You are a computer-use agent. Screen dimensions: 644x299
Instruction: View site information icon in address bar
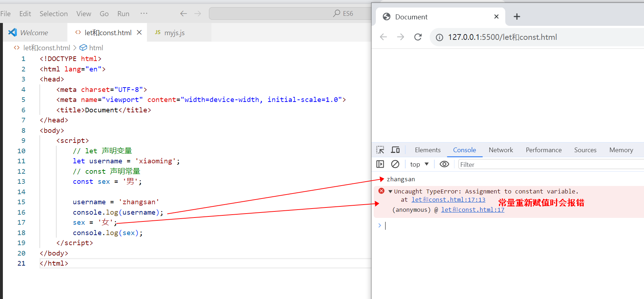(x=439, y=37)
